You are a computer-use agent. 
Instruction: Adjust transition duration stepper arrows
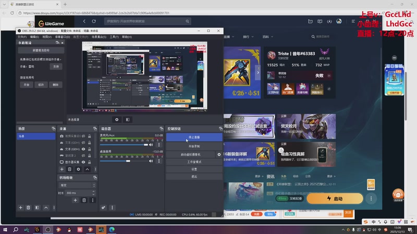93,192
